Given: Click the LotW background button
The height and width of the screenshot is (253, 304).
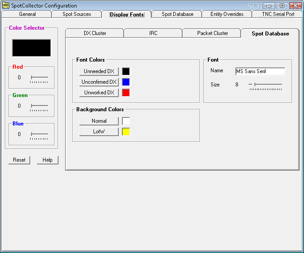Looking at the screenshot, I should click(99, 132).
